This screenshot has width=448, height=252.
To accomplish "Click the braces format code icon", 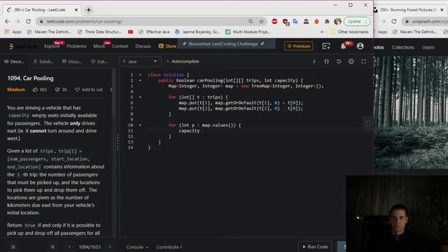I will [326, 62].
